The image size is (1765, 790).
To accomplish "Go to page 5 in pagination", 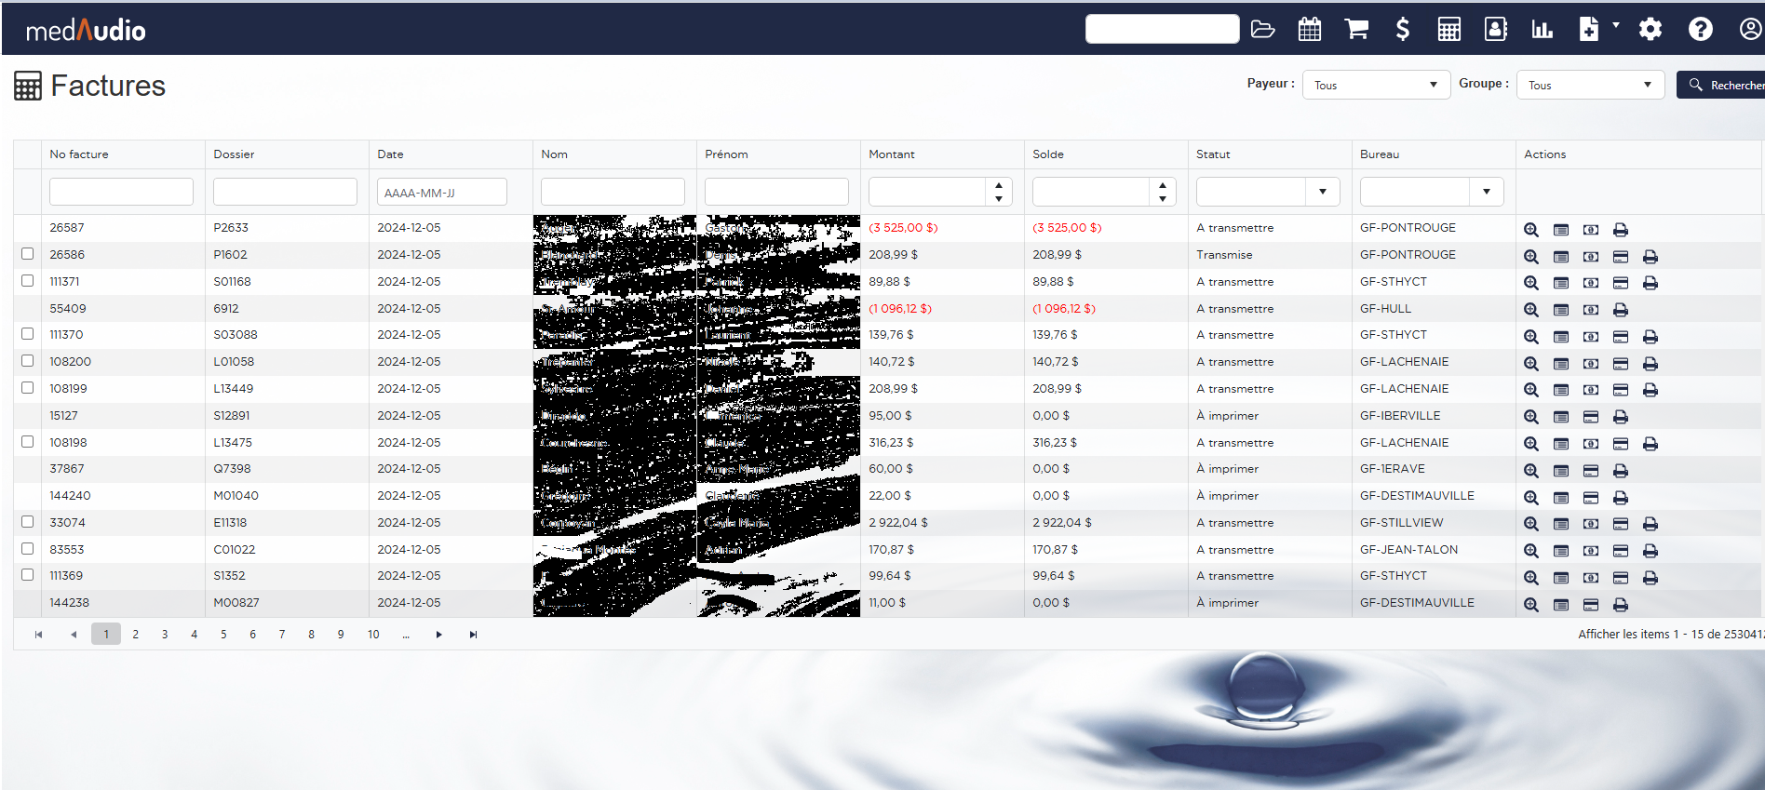I will point(223,635).
